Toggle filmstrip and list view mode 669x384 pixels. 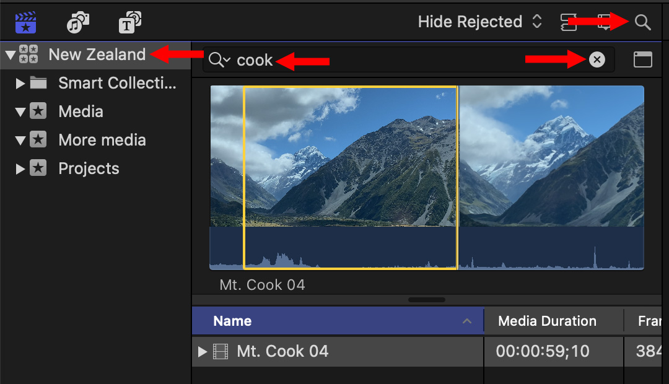coord(567,23)
